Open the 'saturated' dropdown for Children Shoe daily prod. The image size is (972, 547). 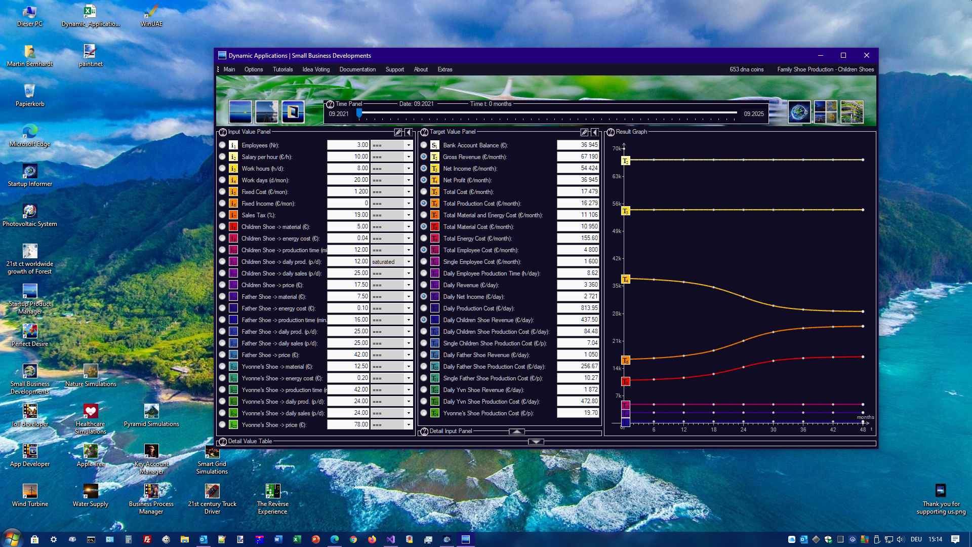coord(409,262)
